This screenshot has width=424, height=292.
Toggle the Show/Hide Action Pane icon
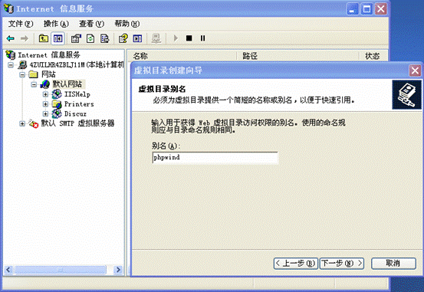(x=137, y=38)
